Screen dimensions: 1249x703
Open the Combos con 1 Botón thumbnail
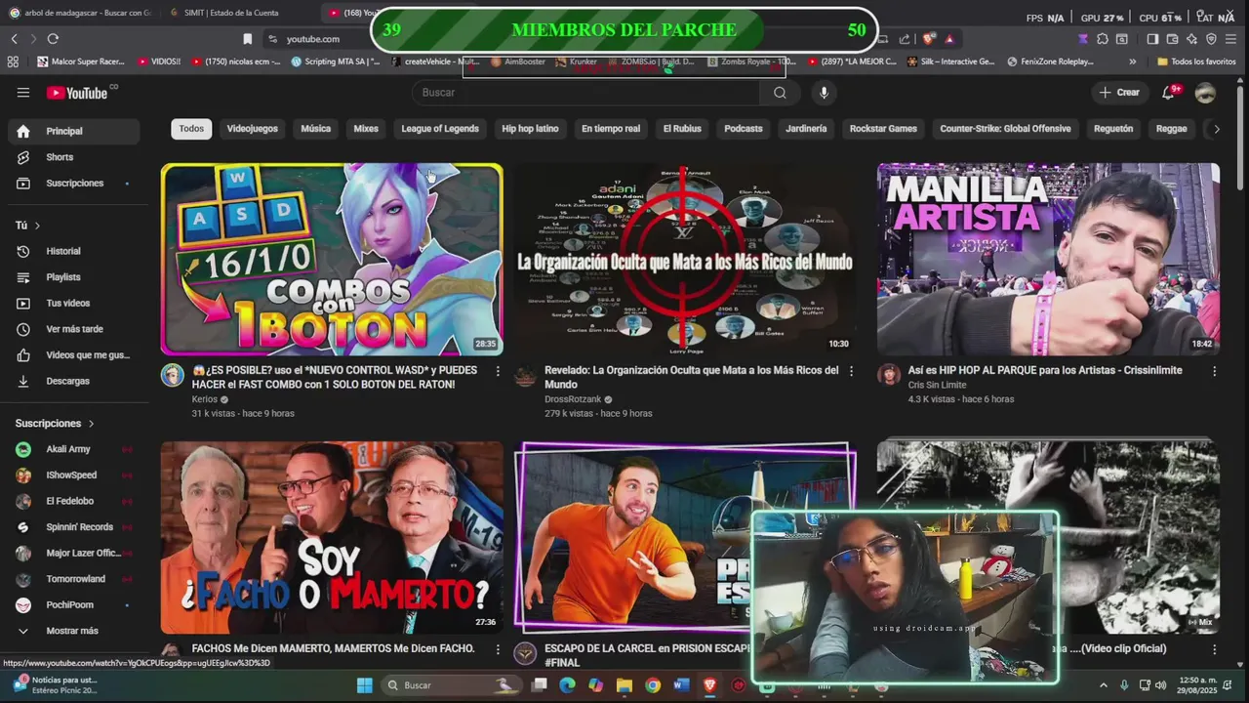coord(332,259)
